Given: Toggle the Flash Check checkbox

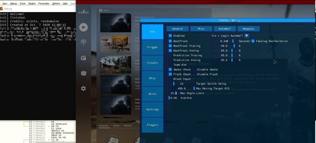Looking at the screenshot, I should [x=170, y=74].
